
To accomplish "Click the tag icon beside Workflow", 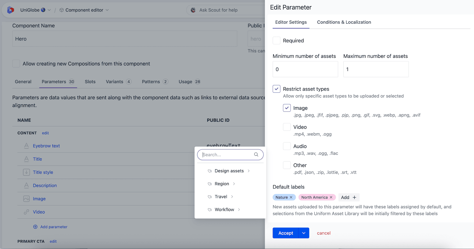I will [209, 210].
